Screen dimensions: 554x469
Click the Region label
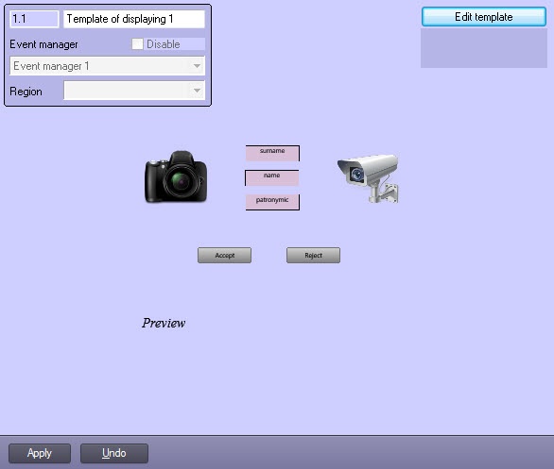(26, 92)
